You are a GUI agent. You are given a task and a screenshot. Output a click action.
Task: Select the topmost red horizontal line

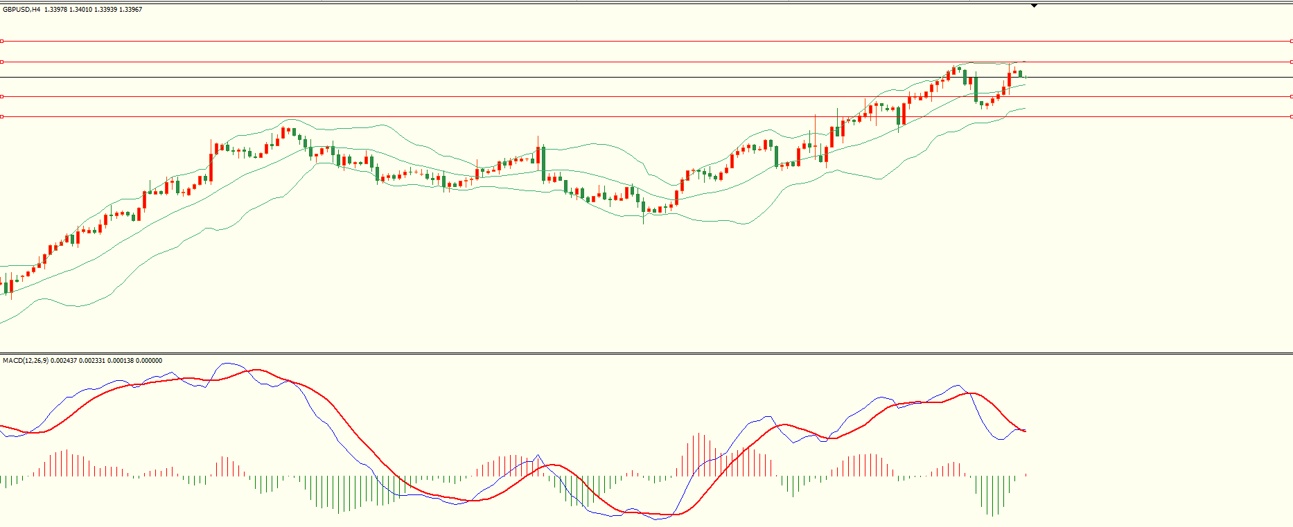pyautogui.click(x=646, y=42)
